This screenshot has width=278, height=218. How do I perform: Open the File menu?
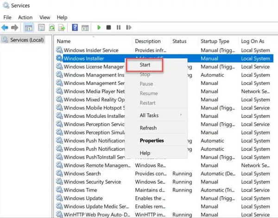7,18
